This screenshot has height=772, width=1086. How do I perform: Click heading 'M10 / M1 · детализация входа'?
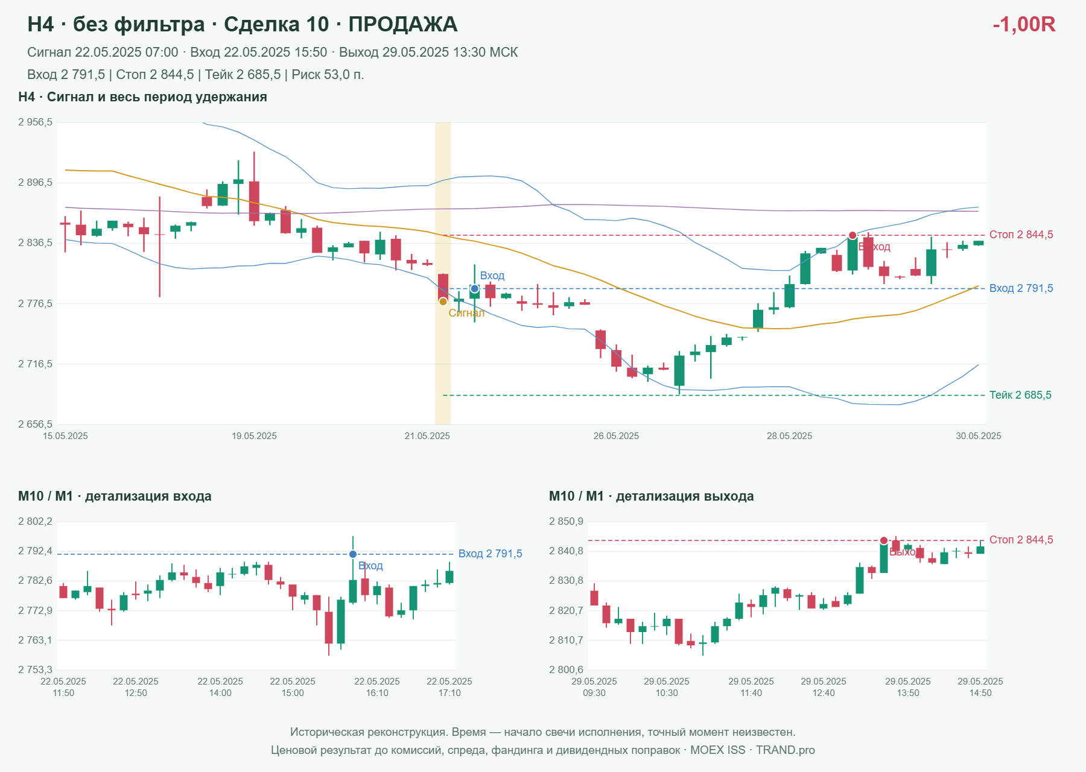[x=115, y=496]
